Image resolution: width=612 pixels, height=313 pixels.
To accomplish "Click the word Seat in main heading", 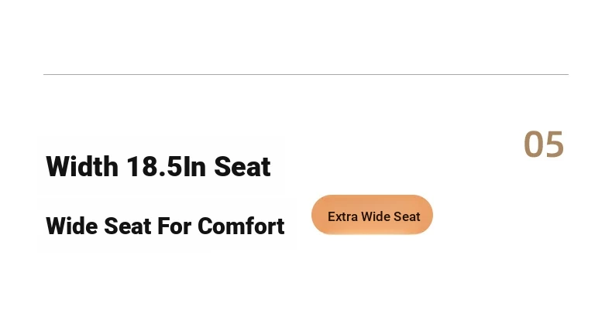I will pyautogui.click(x=242, y=167).
